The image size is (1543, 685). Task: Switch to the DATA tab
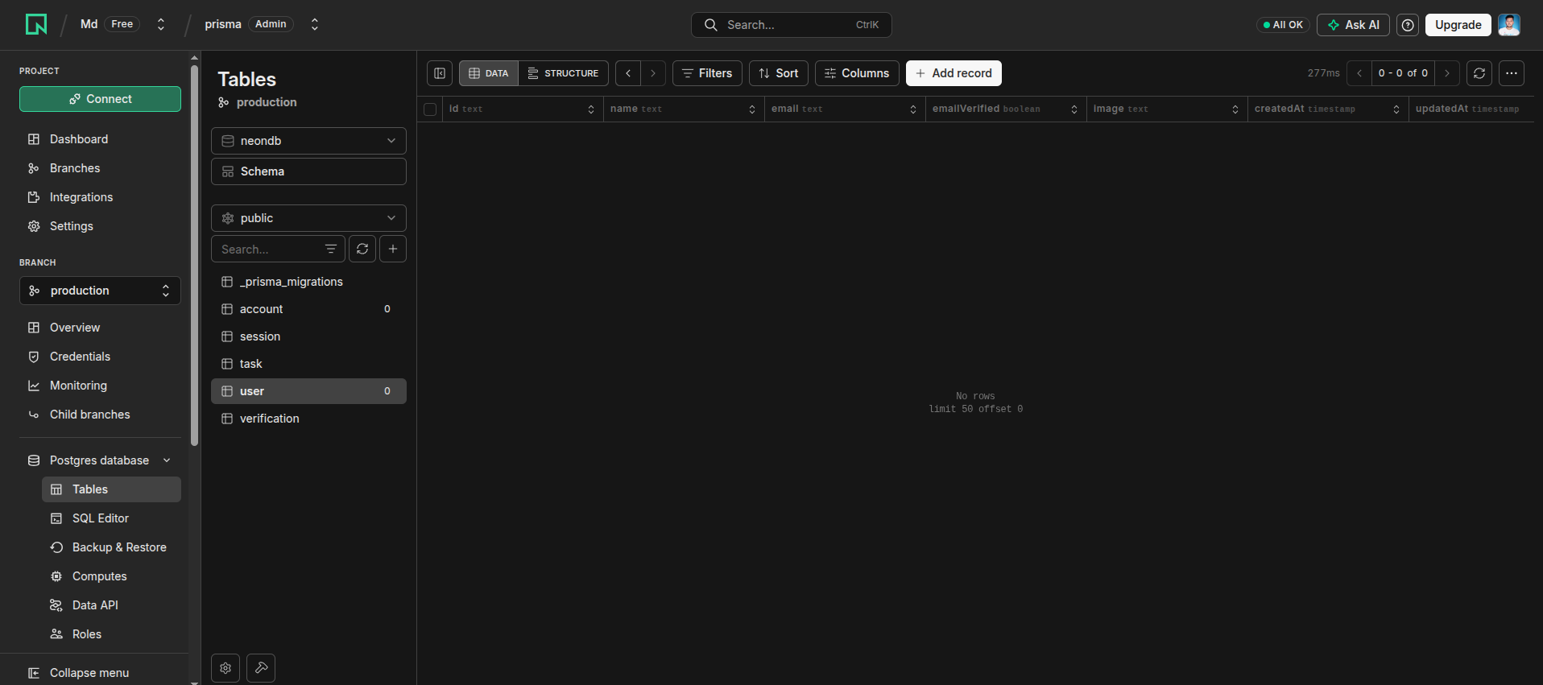click(x=489, y=73)
